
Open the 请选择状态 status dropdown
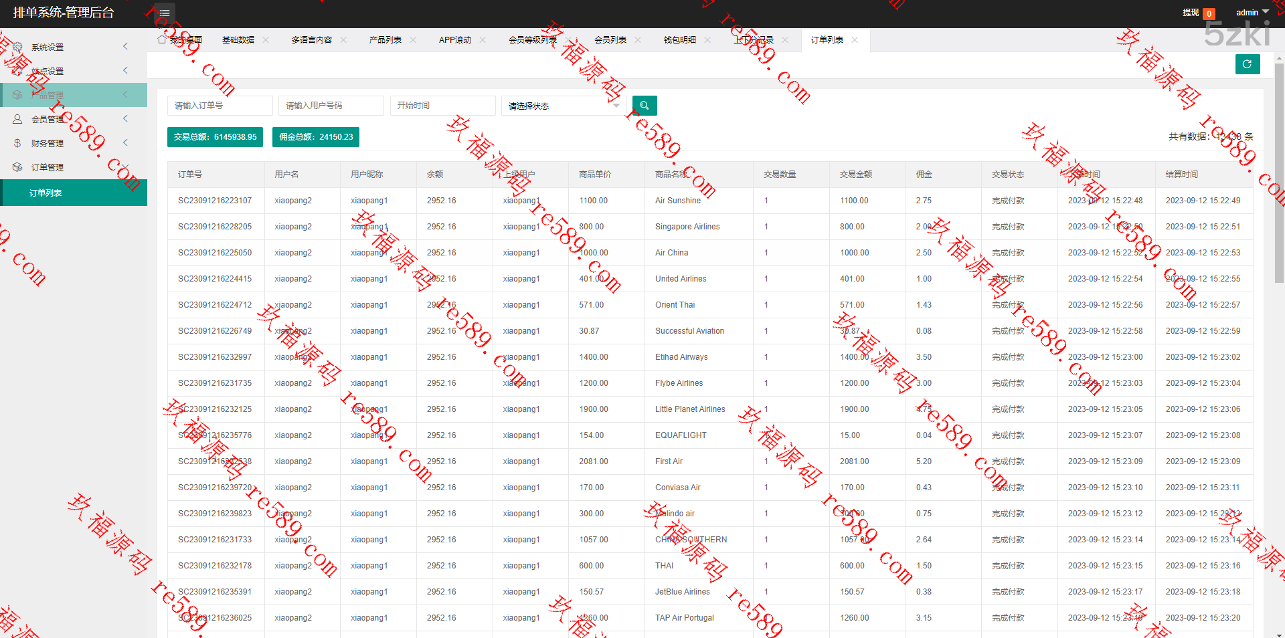coord(564,106)
